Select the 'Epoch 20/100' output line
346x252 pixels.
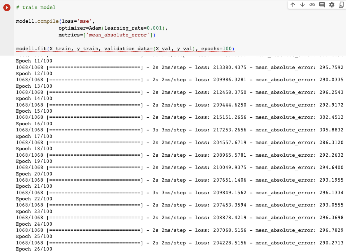click(x=34, y=174)
